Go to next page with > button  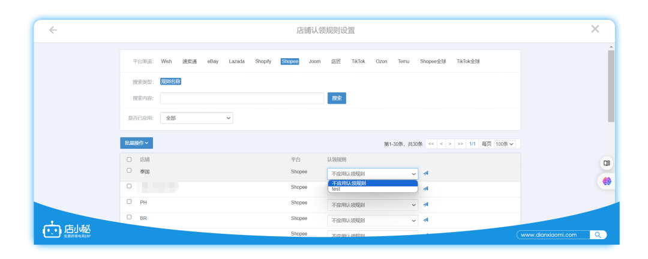point(450,144)
